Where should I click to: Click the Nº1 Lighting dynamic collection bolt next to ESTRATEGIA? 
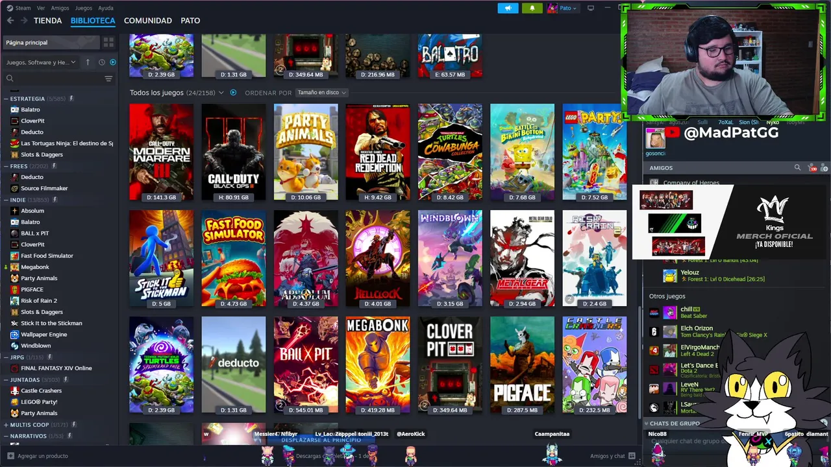coord(71,99)
